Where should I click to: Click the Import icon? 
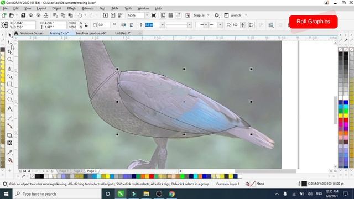coord(106,15)
